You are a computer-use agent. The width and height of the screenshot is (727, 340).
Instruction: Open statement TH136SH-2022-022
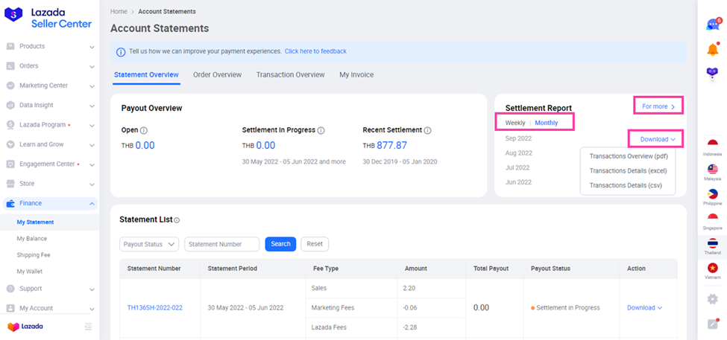coord(155,307)
